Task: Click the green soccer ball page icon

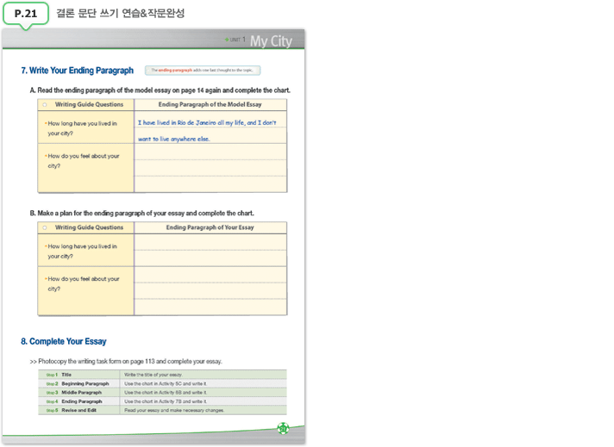Action: point(282,428)
